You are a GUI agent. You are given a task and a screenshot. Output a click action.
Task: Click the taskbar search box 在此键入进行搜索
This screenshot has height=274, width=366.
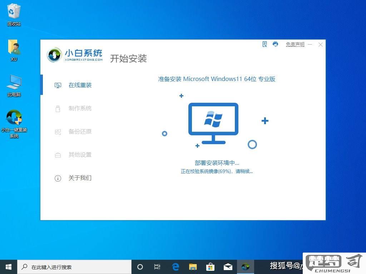coord(74,267)
